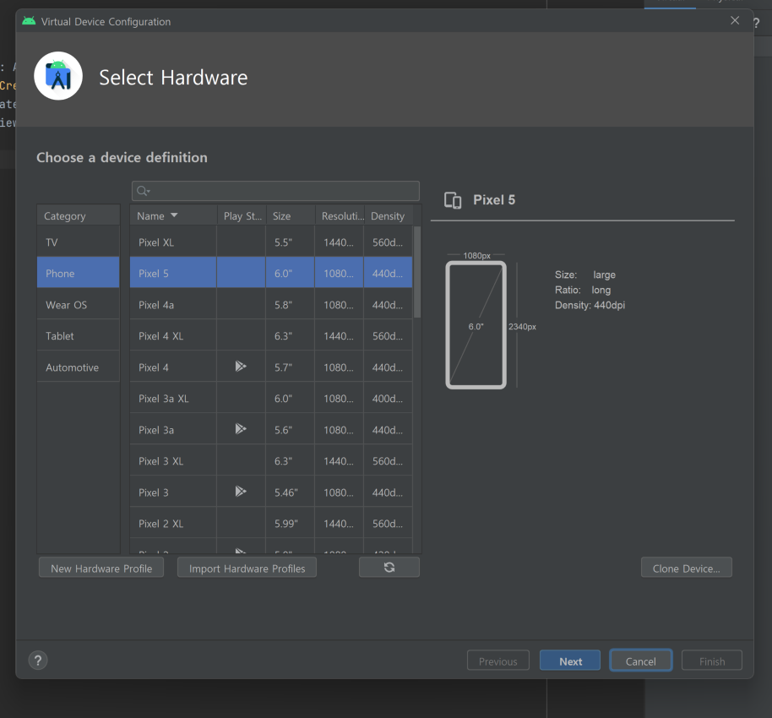772x718 pixels.
Task: Select the Pixel 5 row
Action: [271, 274]
